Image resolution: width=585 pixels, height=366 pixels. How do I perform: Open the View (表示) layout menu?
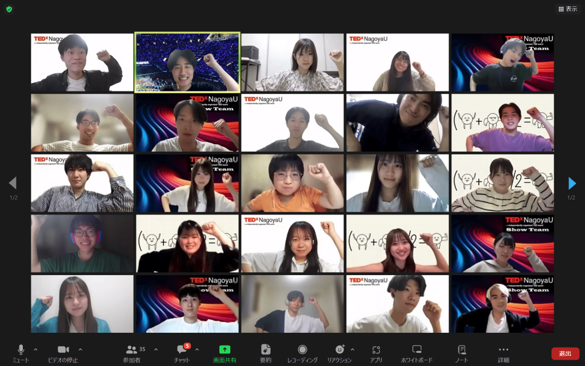click(567, 9)
